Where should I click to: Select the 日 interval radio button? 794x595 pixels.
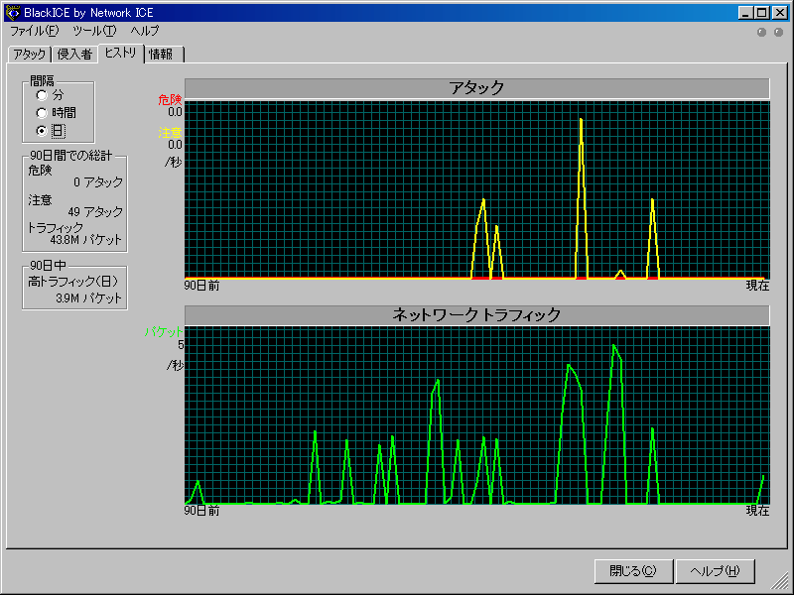42,131
